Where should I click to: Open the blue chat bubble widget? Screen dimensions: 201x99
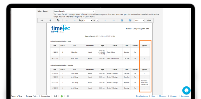click(186, 90)
